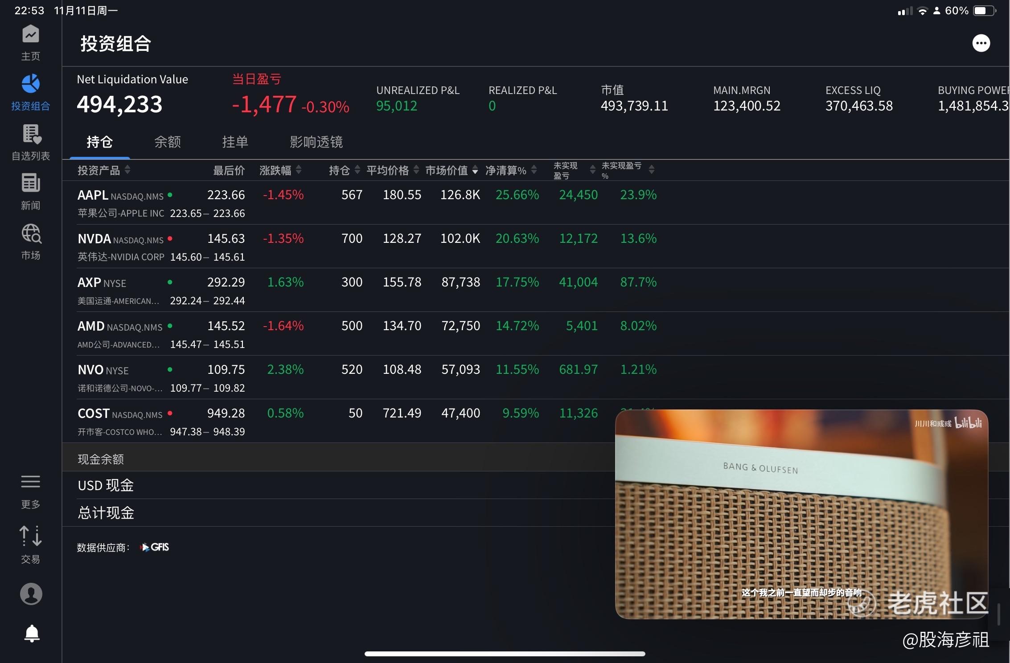
Task: Click NVO average price 108.48
Action: pyautogui.click(x=402, y=369)
